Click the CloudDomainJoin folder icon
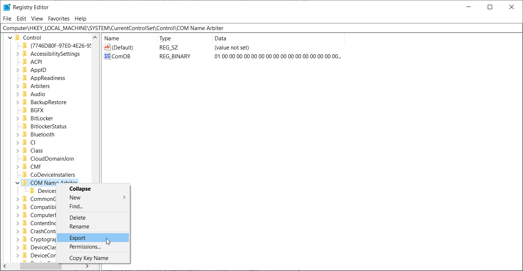The image size is (523, 271). tap(25, 158)
